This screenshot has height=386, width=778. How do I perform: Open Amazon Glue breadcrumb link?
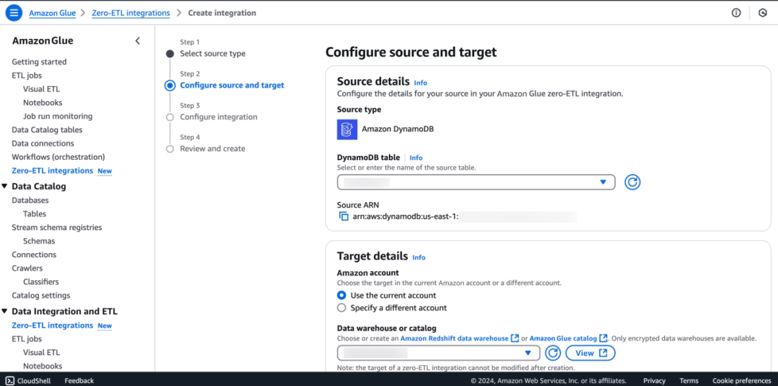click(52, 13)
